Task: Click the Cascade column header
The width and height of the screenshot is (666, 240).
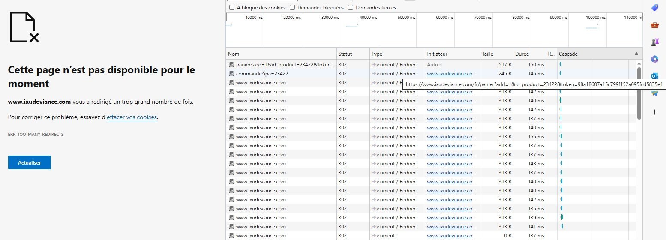Action: (599, 54)
